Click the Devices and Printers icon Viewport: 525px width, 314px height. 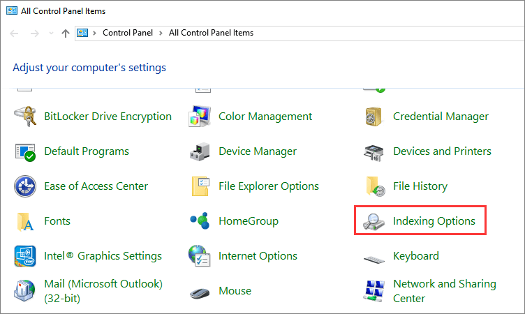pos(374,151)
